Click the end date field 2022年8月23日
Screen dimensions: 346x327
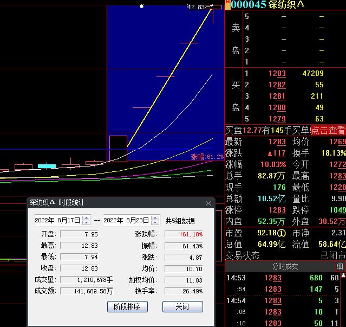pos(126,221)
